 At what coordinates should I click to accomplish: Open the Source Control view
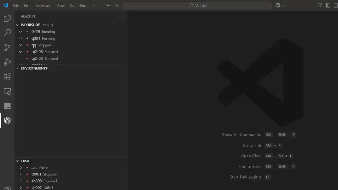(7, 47)
